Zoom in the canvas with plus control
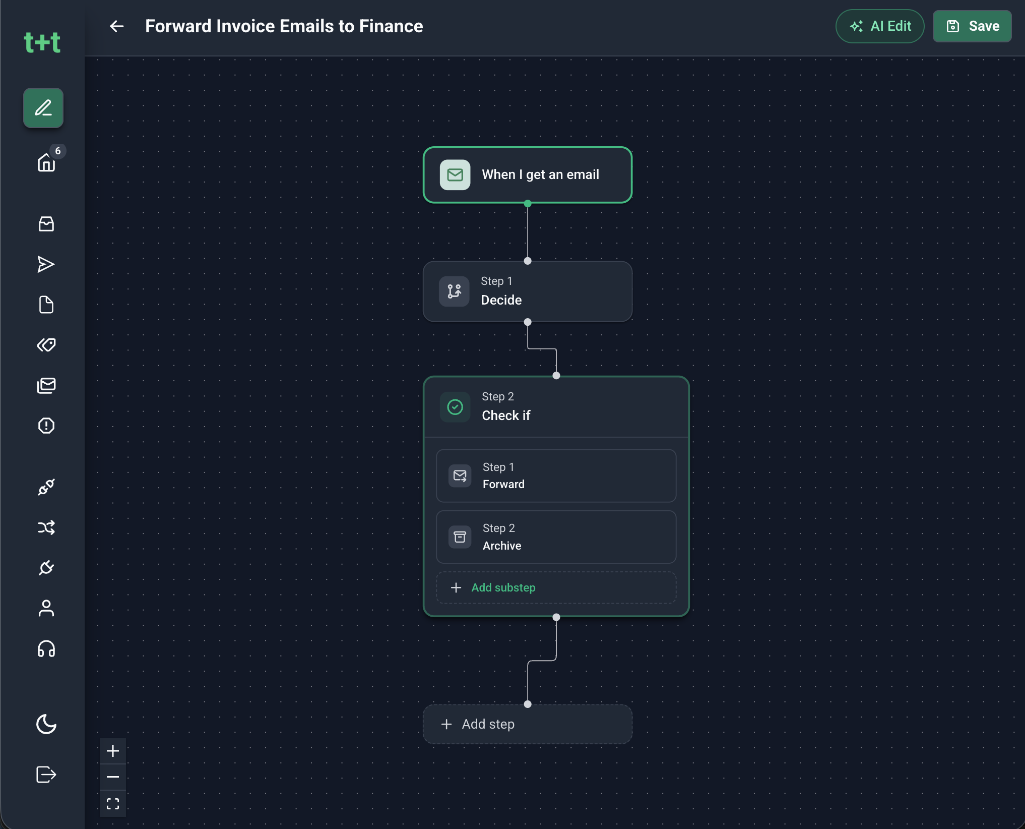The width and height of the screenshot is (1025, 829). point(113,751)
